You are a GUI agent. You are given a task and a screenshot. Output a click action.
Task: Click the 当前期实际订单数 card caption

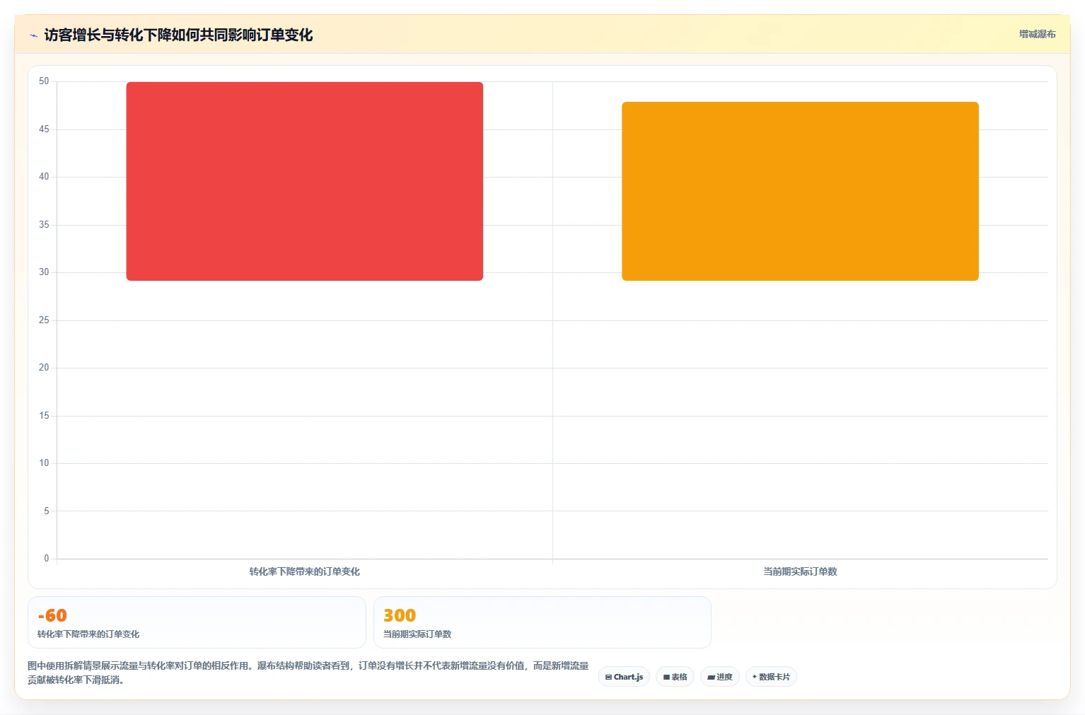point(417,634)
